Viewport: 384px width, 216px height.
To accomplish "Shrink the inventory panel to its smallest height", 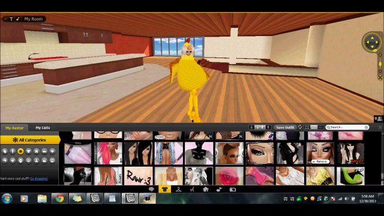I will [251, 127].
